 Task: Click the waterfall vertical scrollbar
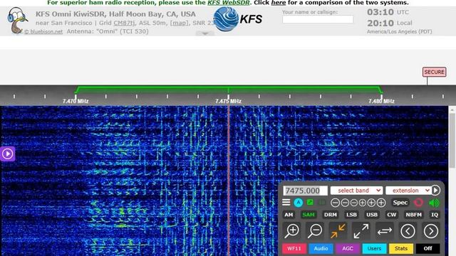pos(452,141)
